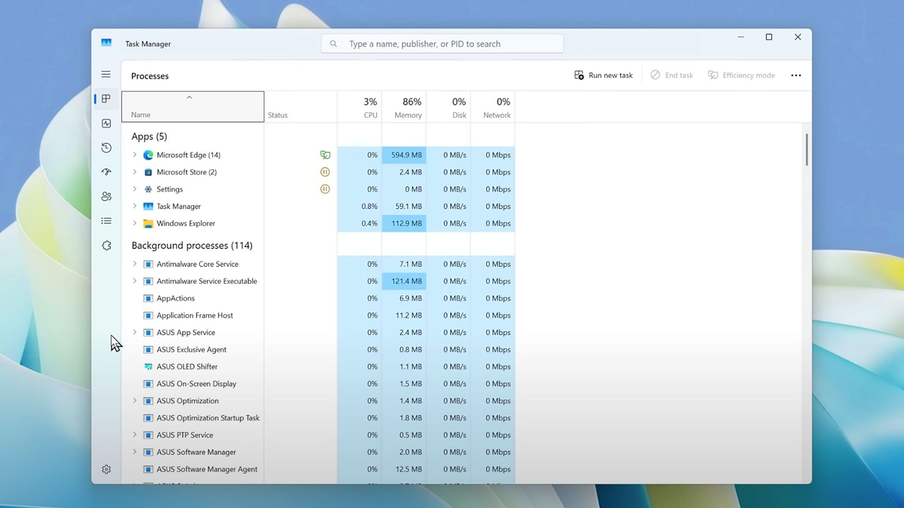Select ASUS On-Screen Display row
The width and height of the screenshot is (904, 508).
(318, 384)
